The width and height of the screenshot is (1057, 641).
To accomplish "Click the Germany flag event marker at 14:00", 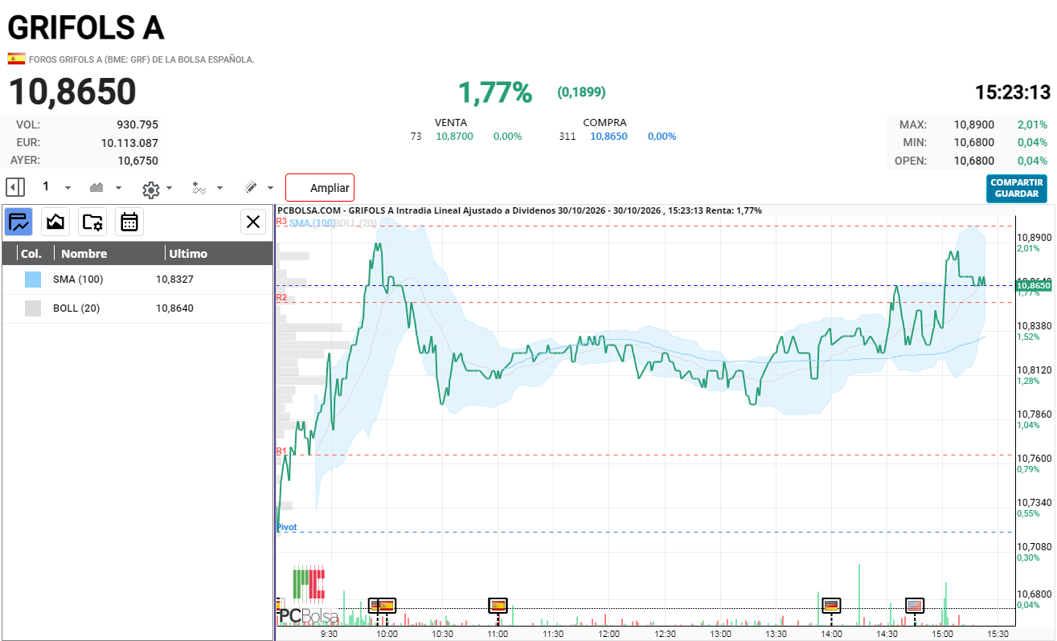I will pos(831,605).
